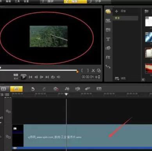Open the Transitions library icon
152x151 pixels.
coord(108,30)
